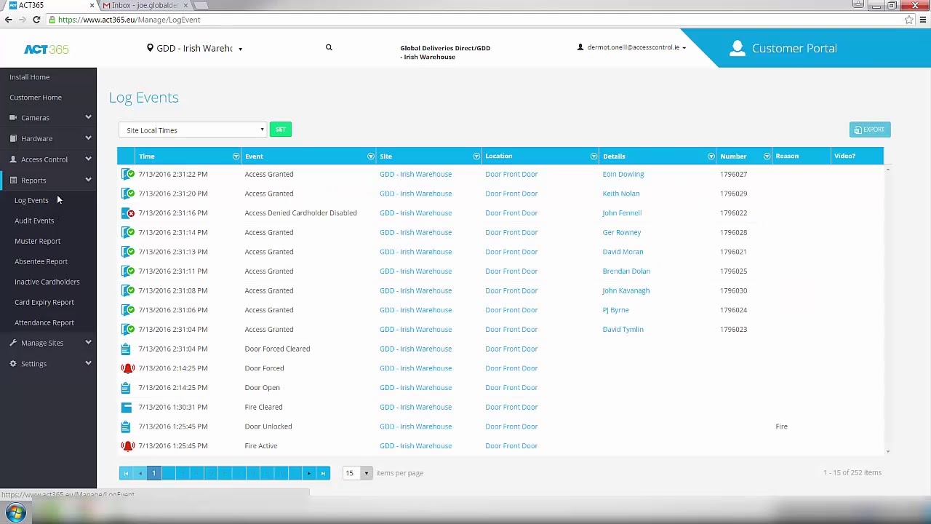Go to the previous page of results

[x=140, y=473]
